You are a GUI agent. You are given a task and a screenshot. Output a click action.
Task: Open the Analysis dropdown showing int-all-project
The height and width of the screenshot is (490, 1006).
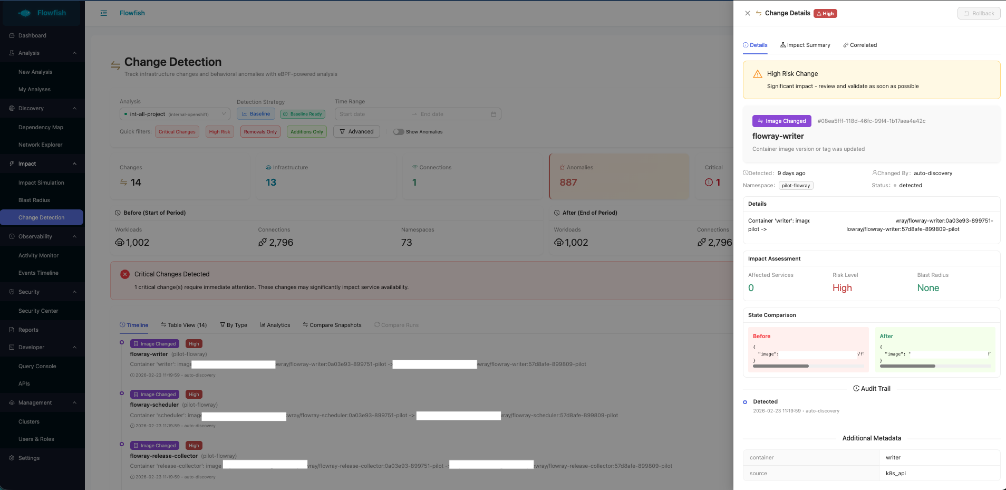tap(175, 114)
